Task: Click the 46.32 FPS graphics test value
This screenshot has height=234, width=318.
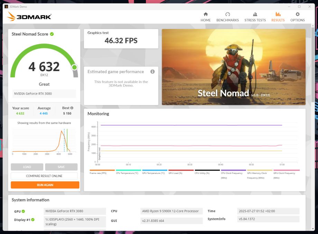Action: pyautogui.click(x=121, y=41)
